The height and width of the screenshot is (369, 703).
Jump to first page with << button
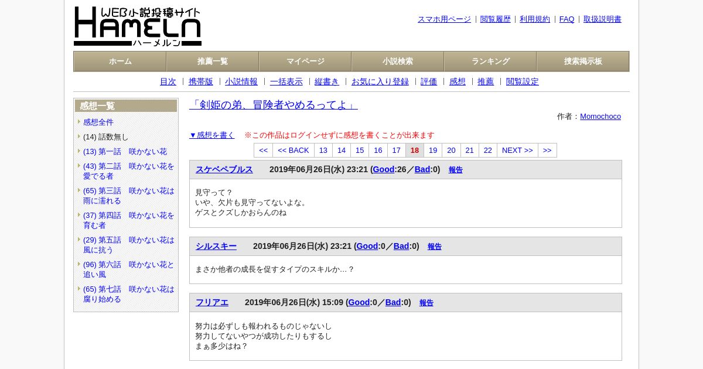coord(263,150)
